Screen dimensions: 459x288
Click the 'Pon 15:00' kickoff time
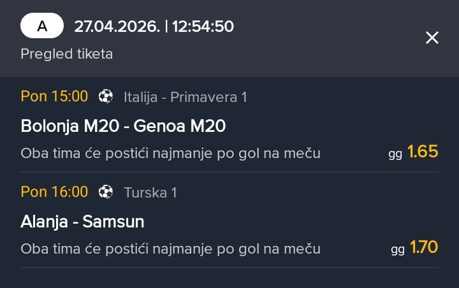54,97
